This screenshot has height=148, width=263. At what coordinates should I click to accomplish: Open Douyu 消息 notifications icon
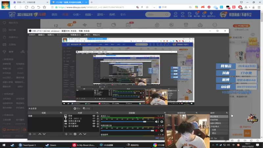pyautogui.click(x=204, y=14)
